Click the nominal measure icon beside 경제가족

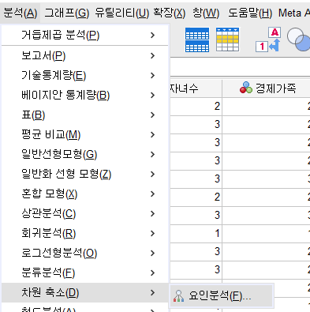[x=246, y=88]
